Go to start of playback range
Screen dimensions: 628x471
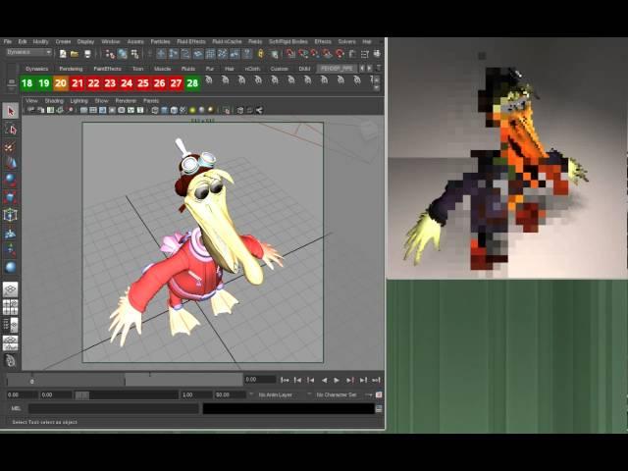tap(285, 380)
